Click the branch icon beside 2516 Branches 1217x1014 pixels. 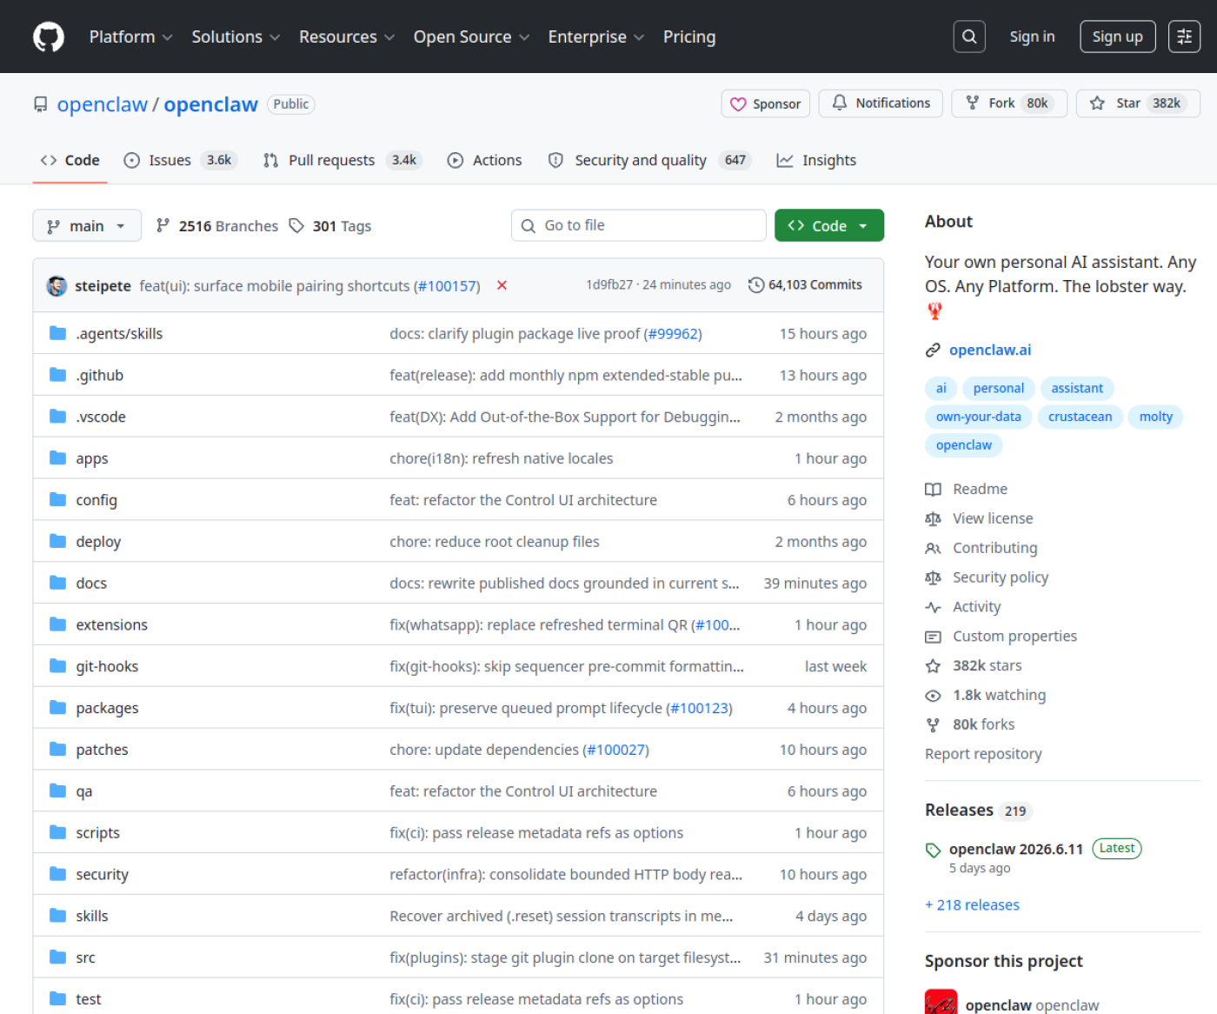click(163, 226)
